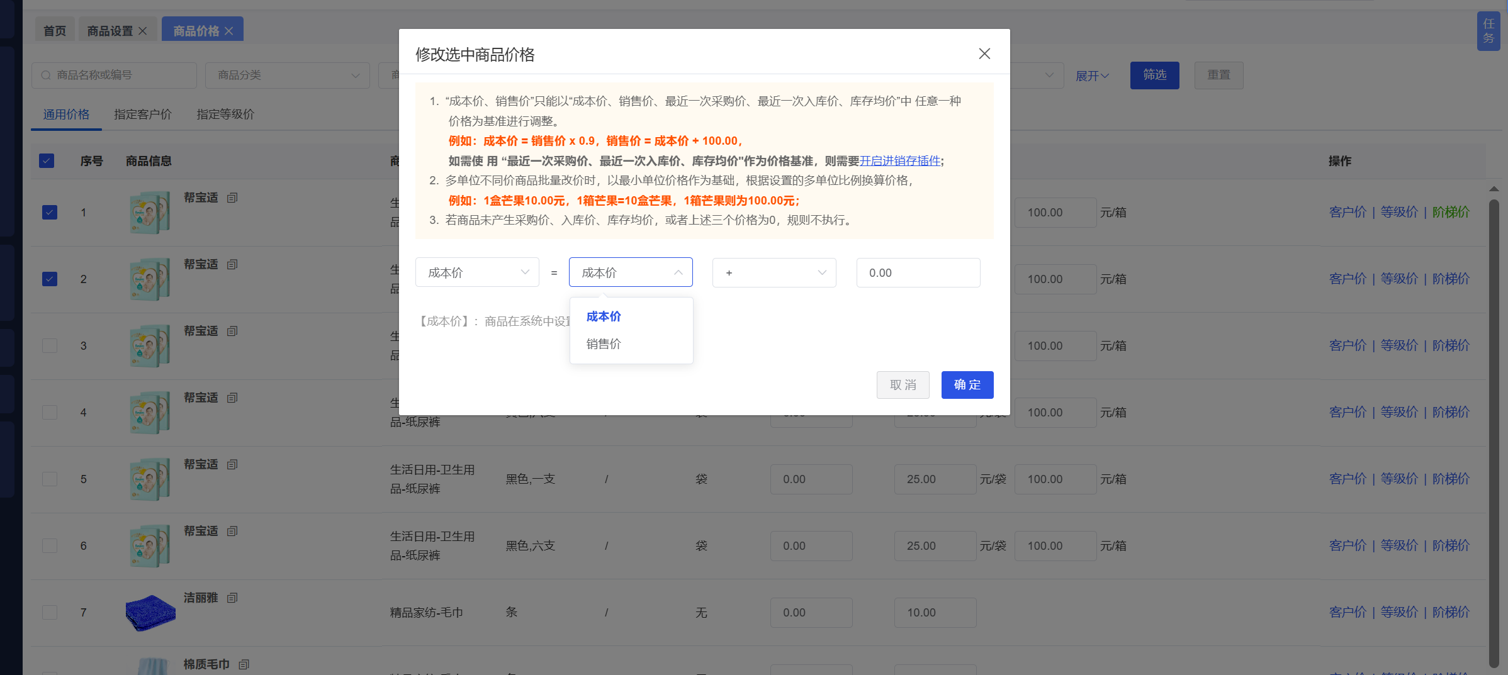Open the left 成本价 target dropdown
This screenshot has height=675, width=1508.
coord(477,272)
